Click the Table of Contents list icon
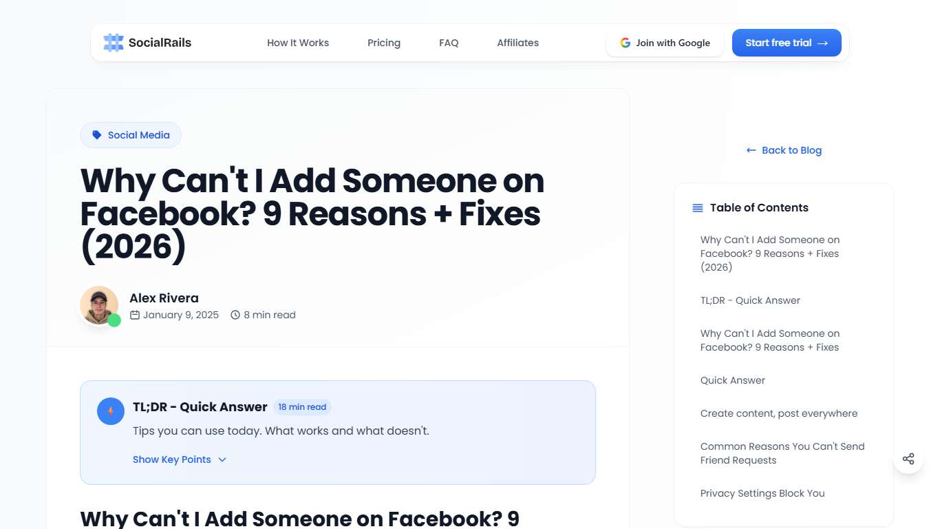The image size is (940, 529). 696,207
